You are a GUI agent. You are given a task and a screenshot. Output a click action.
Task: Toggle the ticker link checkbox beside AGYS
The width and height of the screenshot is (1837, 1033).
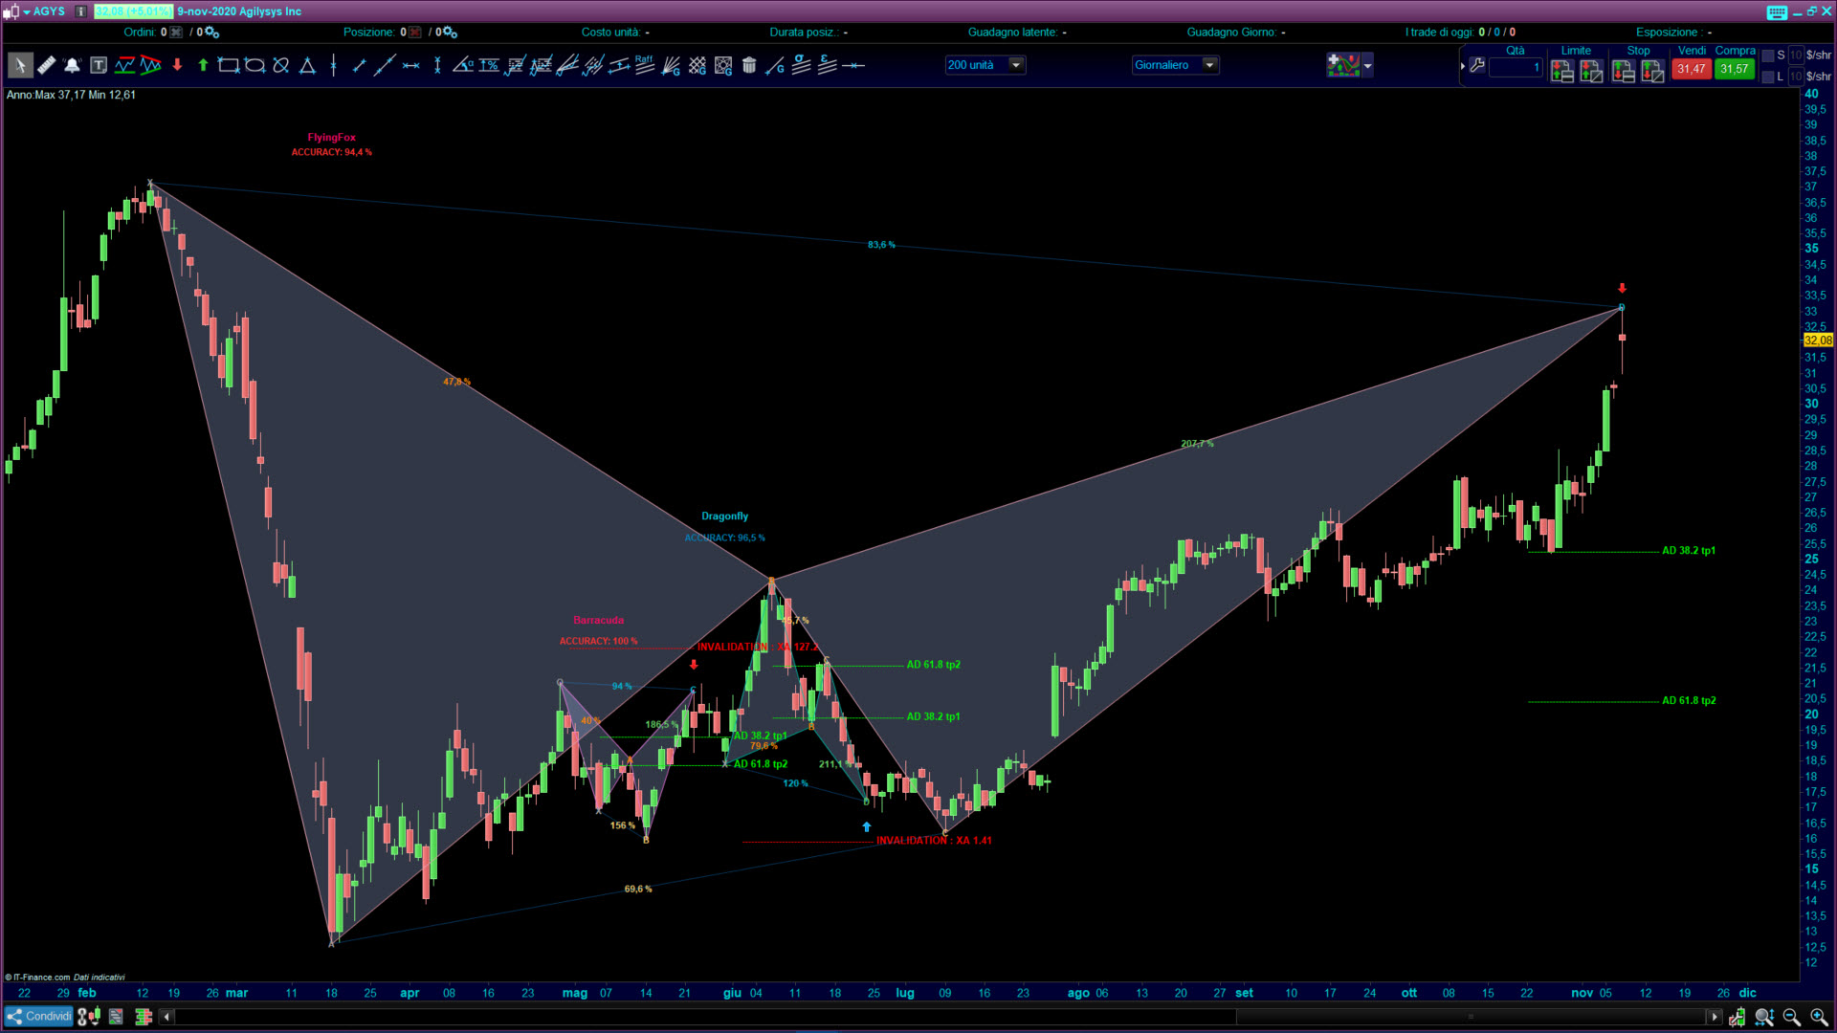[x=81, y=11]
